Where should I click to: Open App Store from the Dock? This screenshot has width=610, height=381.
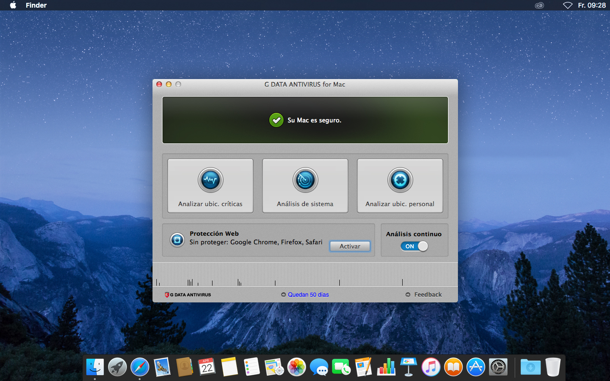476,367
